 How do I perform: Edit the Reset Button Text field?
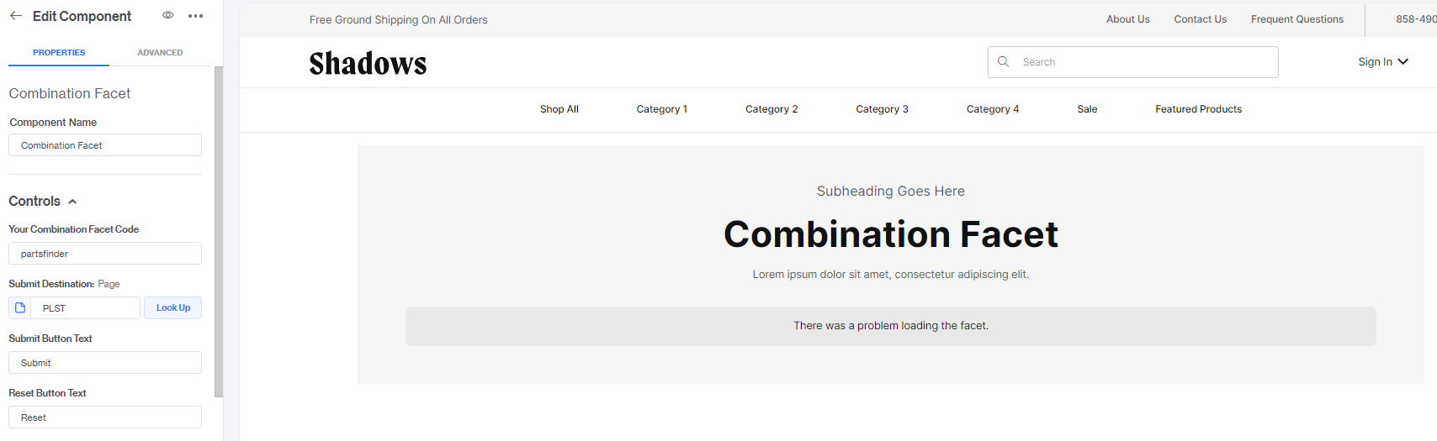pos(105,417)
